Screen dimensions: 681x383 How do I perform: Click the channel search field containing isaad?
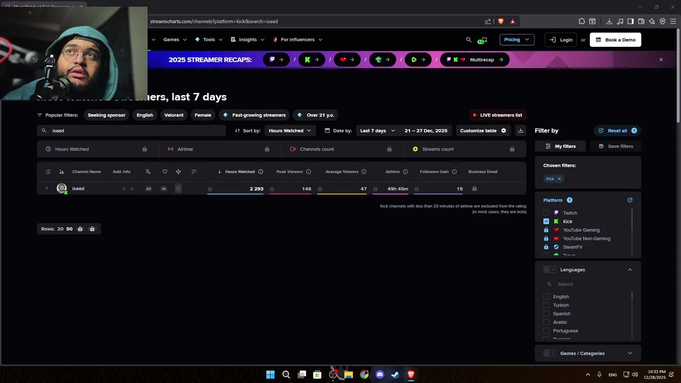[x=131, y=130]
